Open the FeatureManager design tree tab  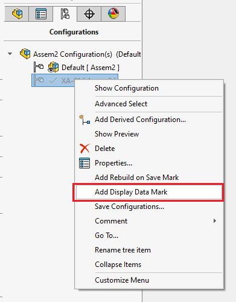(x=17, y=14)
